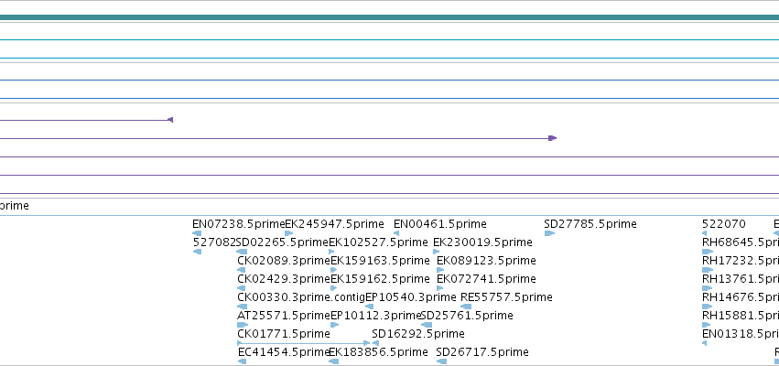779x366 pixels.
Task: Select the CK01771.5prime spanning line feature
Action: [304, 343]
